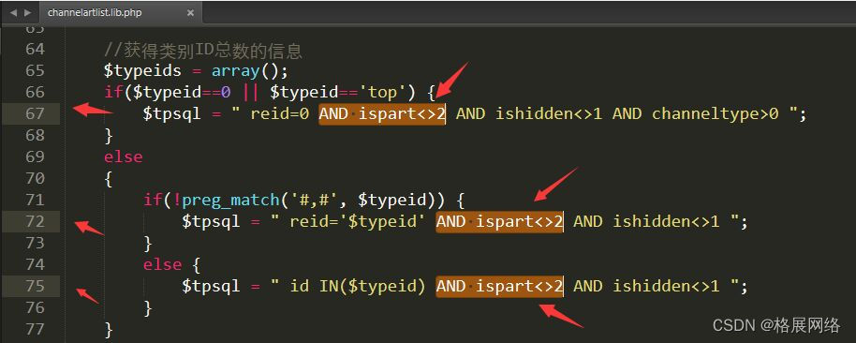
Task: Close the channelartlist.lib.php tab
Action: tap(190, 12)
